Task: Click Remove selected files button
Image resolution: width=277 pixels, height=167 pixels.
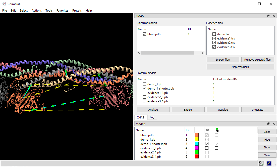Action: tap(257, 60)
